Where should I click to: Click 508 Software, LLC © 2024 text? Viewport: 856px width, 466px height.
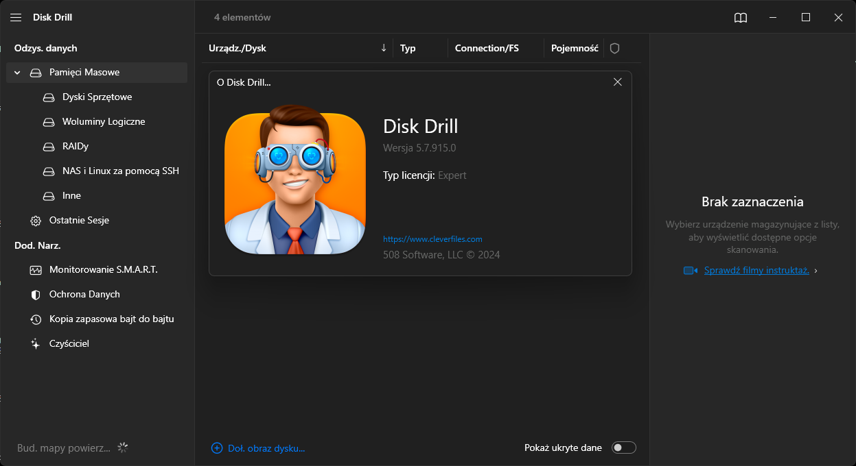(441, 255)
